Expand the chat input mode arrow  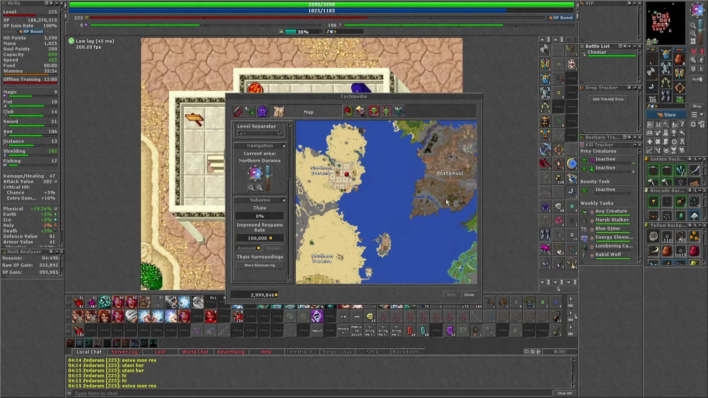tap(69, 394)
